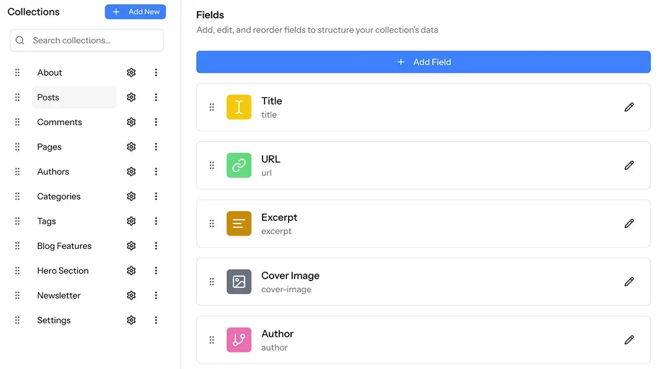Open settings gear for Categories collection
This screenshot has width=662, height=369.
[131, 196]
